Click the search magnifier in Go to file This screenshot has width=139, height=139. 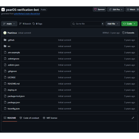(73, 24)
